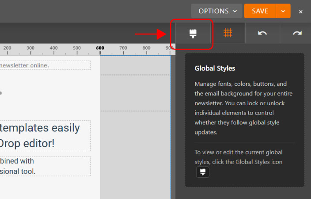311x199 pixels.
Task: Click the 200 mark on the ruler
Action: 7,48
